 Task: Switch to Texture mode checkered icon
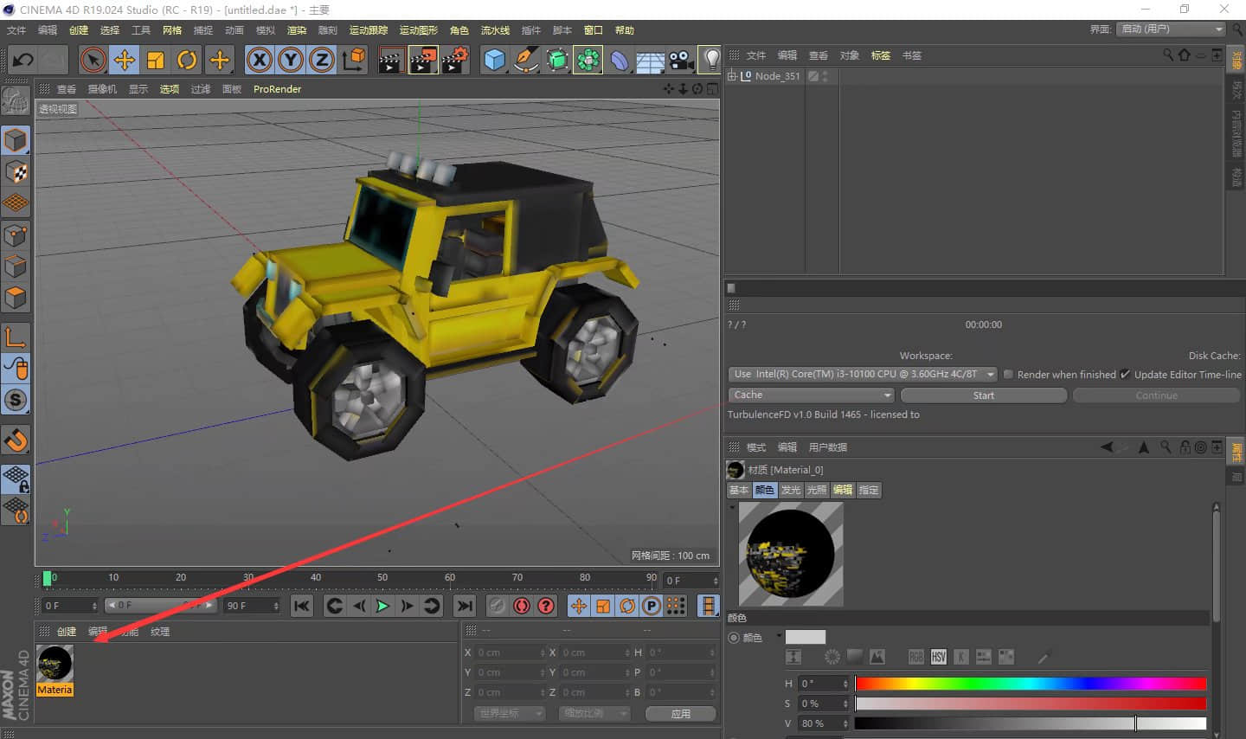pyautogui.click(x=16, y=172)
